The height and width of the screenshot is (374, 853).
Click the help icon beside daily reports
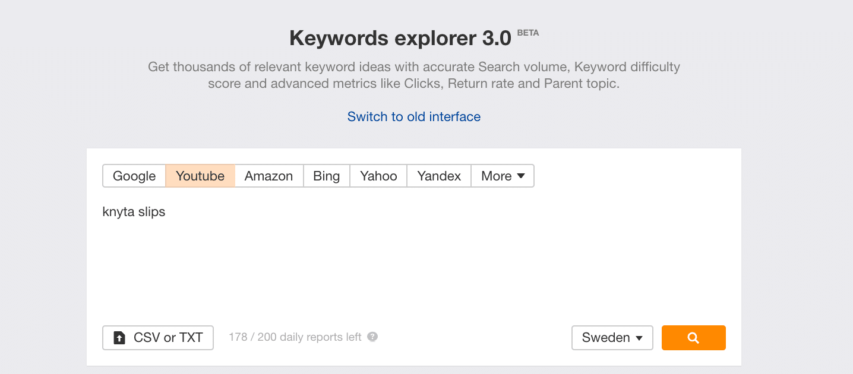coord(372,337)
